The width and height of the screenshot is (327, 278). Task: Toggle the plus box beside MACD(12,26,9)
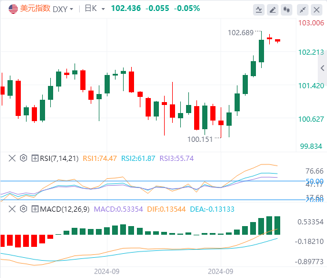pos(35,209)
